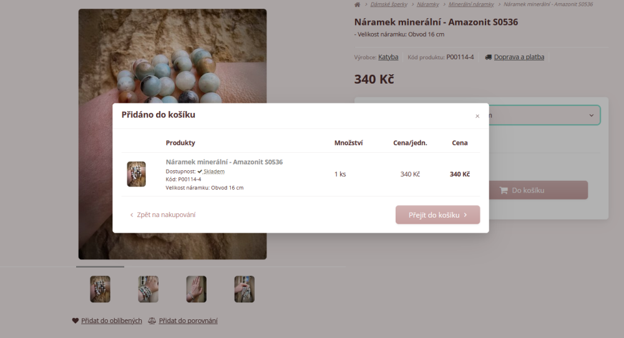Close the 'Přidáno do košíku' dialog
Screen dimensions: 624x338
477,116
